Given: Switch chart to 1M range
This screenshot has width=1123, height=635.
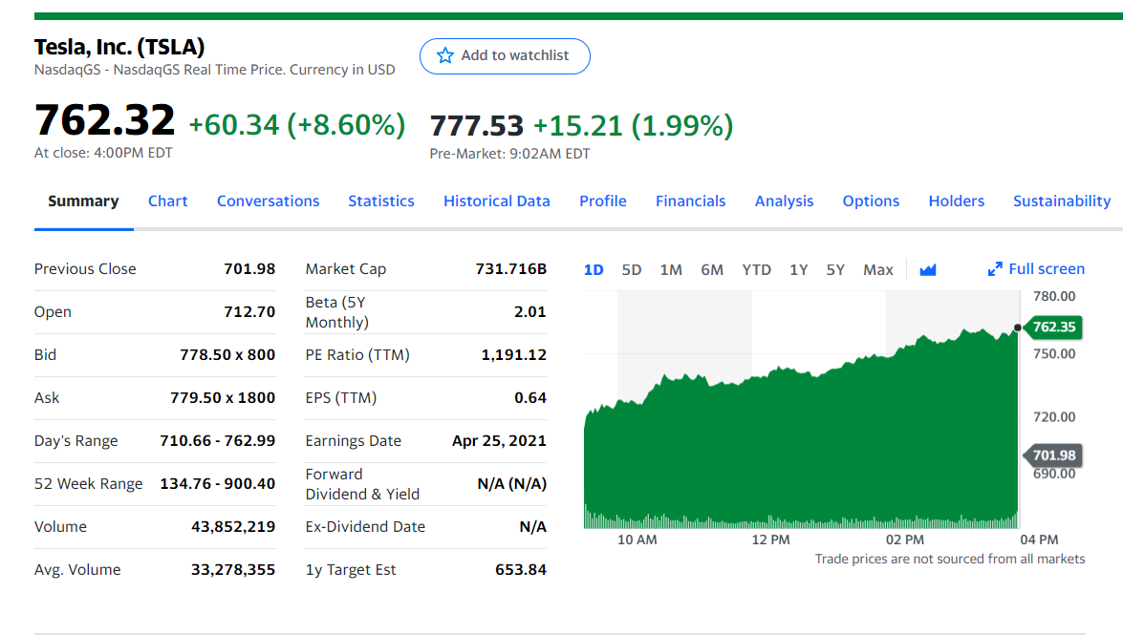Looking at the screenshot, I should coord(670,270).
